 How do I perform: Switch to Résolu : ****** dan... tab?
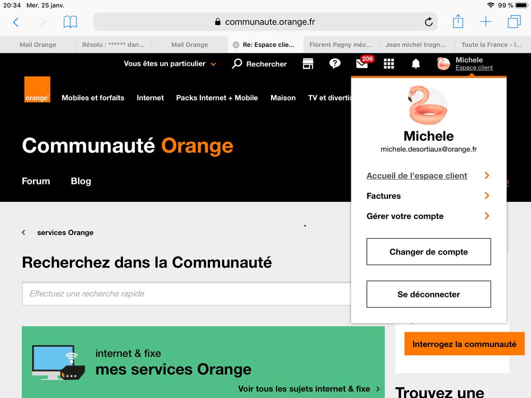point(113,45)
